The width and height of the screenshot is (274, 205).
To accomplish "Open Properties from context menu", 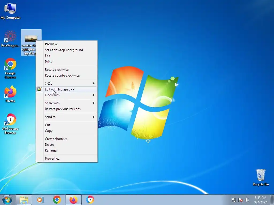I will click(x=67, y=159).
